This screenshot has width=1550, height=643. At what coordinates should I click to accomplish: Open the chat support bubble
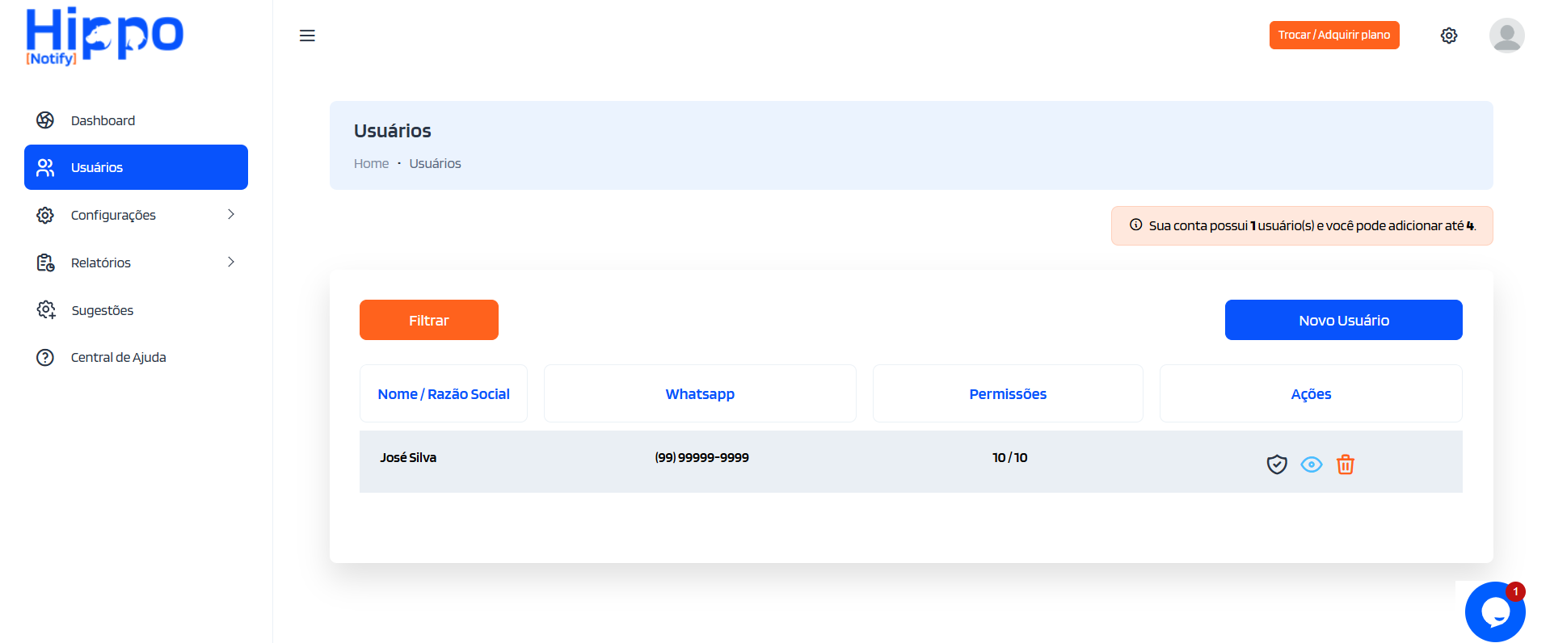1495,611
